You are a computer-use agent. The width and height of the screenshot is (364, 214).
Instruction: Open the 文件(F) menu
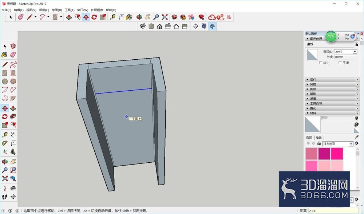tap(6, 10)
